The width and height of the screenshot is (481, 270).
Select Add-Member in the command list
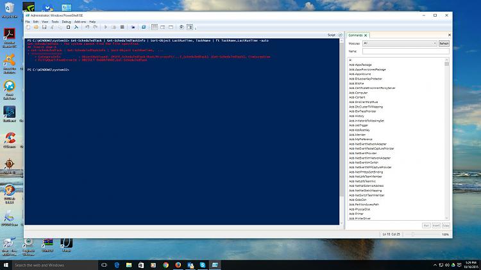click(x=357, y=135)
